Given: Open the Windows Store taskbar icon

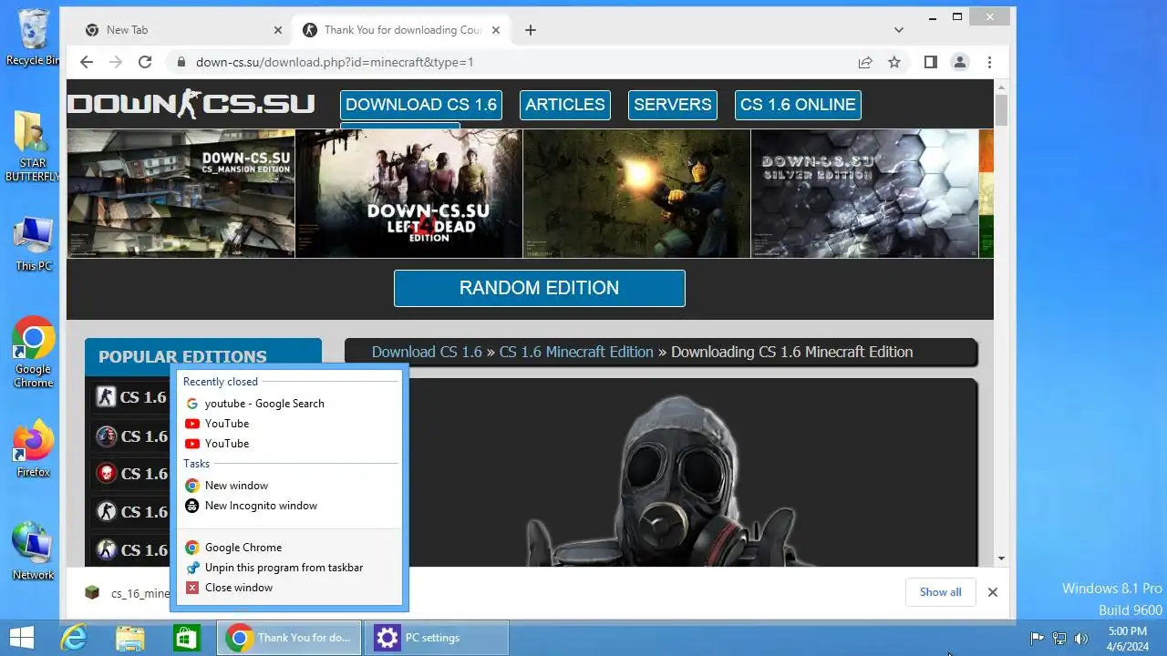Looking at the screenshot, I should 186,638.
